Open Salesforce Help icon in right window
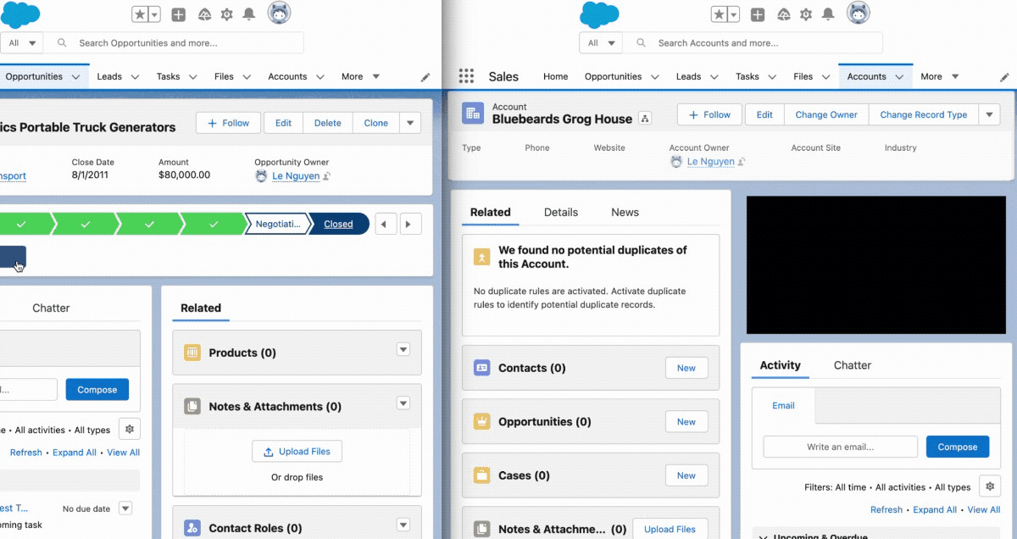The width and height of the screenshot is (1017, 539). 781,14
